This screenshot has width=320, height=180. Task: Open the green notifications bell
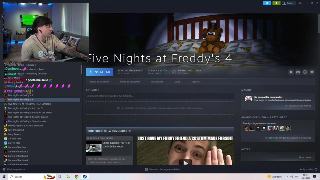pos(276,3)
